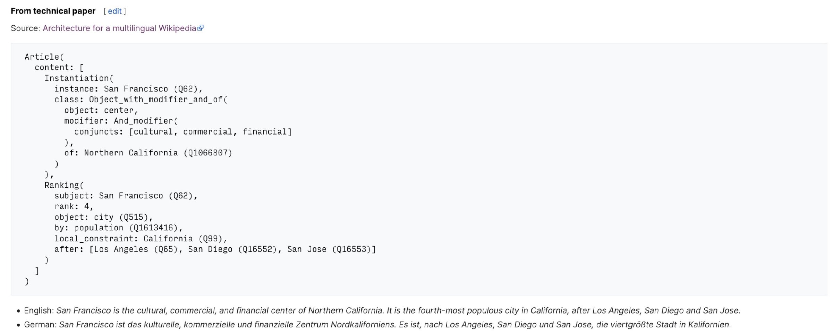
Task: Click the "Article(" line in code block
Action: point(44,57)
